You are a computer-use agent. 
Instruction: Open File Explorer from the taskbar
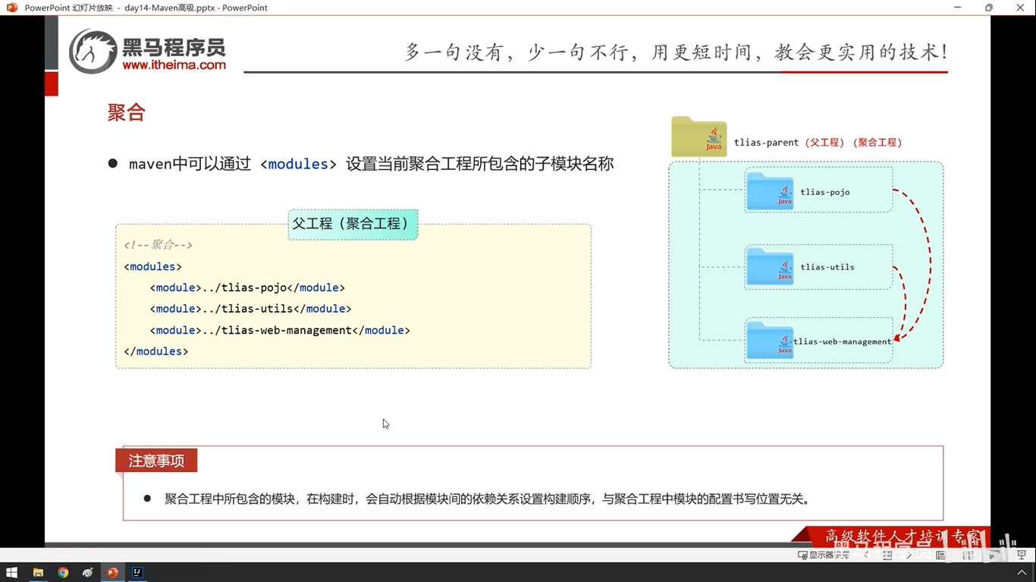tap(38, 573)
